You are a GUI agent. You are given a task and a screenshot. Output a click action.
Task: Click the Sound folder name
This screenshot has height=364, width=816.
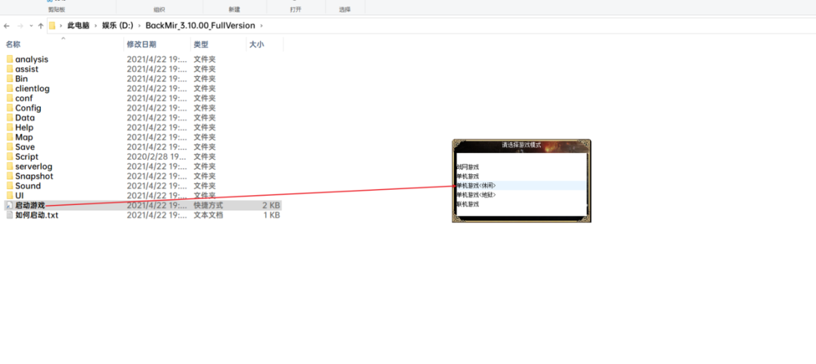(28, 186)
